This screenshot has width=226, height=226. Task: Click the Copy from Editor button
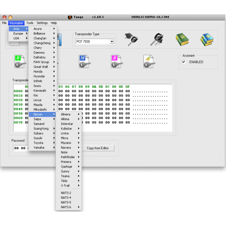[x=98, y=148]
